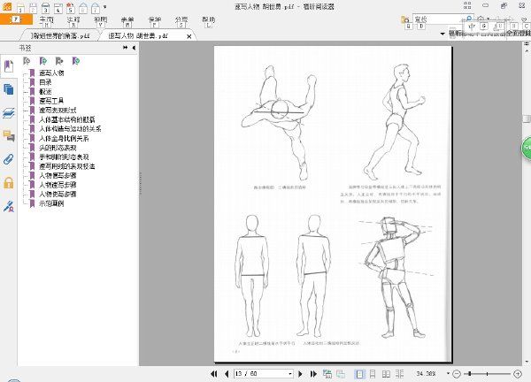Click the previous view icon in status bar
Screen dimensions: 531x382
point(327,374)
